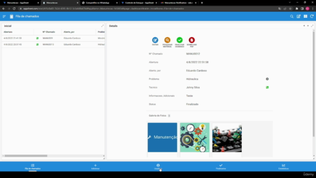Click the Editar action icon
This screenshot has width=316, height=178.
155,40
